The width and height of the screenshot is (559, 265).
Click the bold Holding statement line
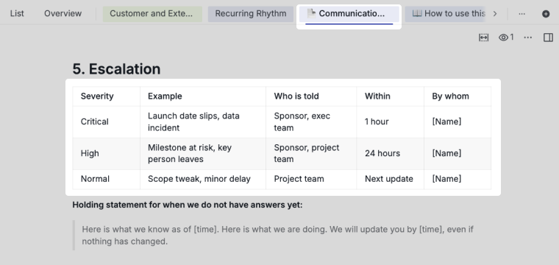[x=187, y=205]
